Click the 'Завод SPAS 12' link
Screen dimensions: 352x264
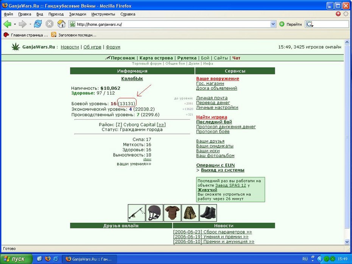(231, 185)
